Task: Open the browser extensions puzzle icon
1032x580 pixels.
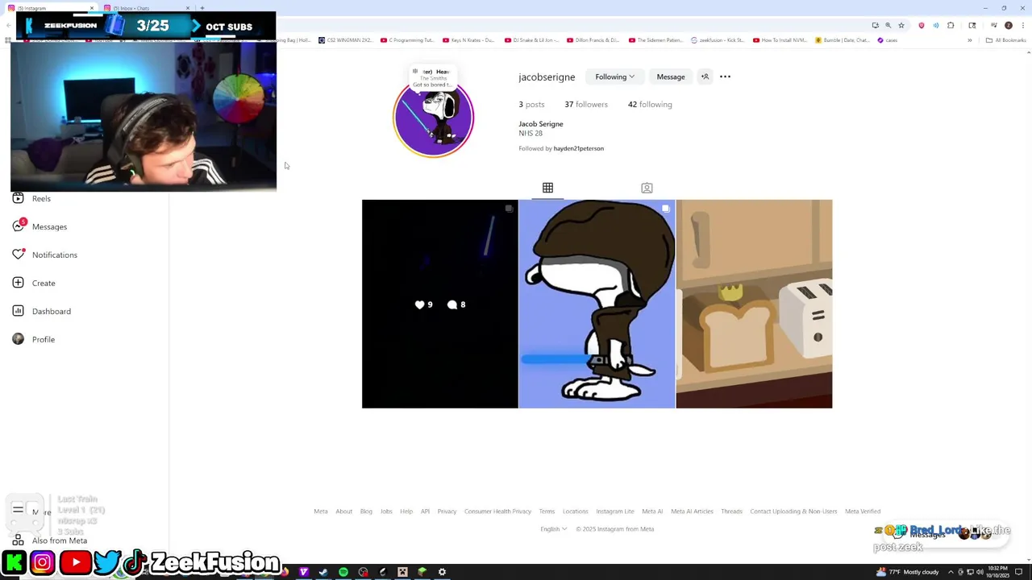Action: tap(951, 25)
